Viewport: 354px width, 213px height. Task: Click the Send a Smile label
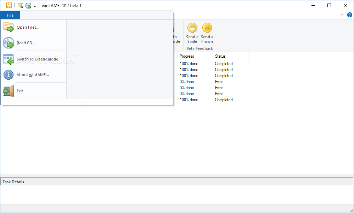click(192, 39)
